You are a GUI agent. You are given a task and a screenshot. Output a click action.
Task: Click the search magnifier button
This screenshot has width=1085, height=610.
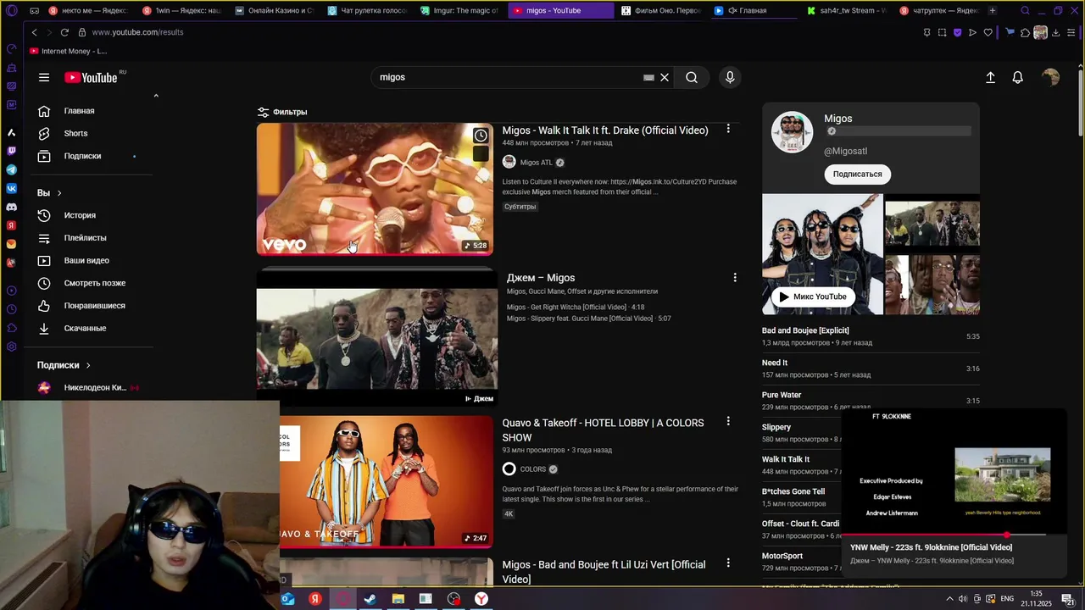coord(692,77)
